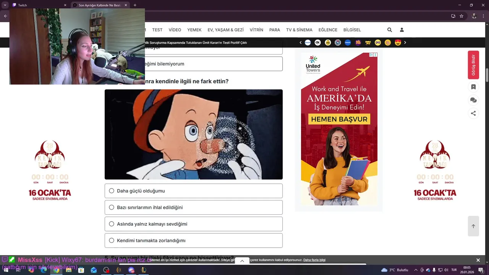Select "Bazı sınırlarımın ihlal edildiğini" option
489x275 pixels.
point(194,207)
